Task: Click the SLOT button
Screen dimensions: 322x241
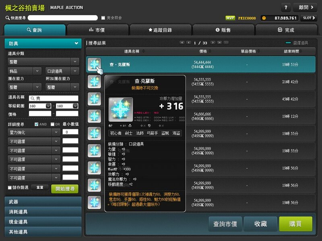Action: (x=309, y=18)
